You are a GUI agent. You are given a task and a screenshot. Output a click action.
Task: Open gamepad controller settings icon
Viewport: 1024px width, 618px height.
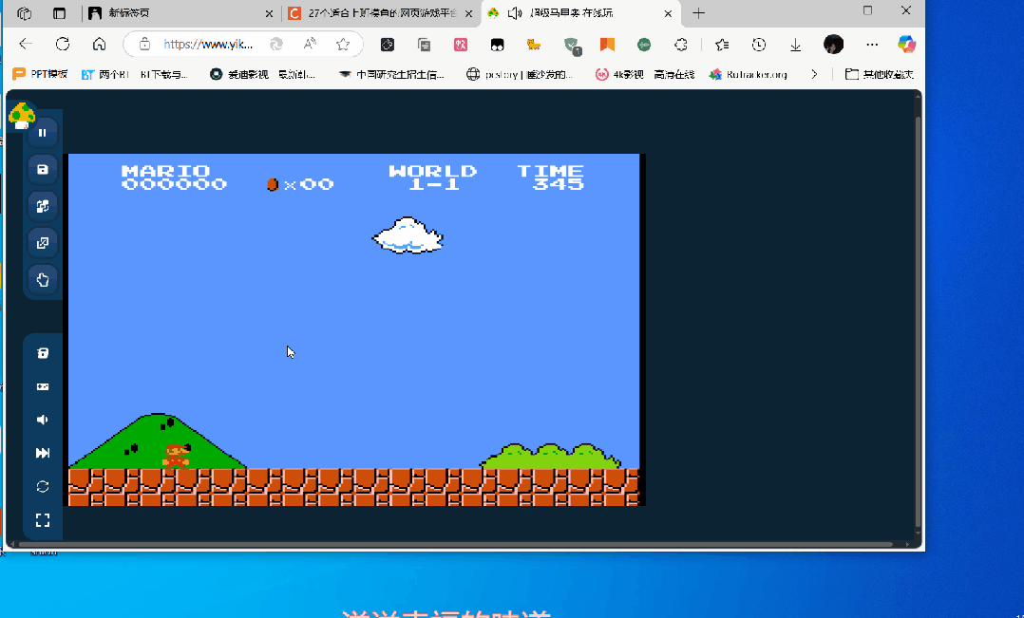coord(43,386)
